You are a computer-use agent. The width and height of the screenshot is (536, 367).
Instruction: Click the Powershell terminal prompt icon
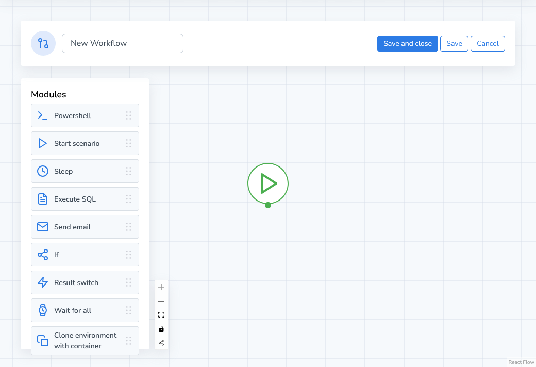[x=43, y=115]
